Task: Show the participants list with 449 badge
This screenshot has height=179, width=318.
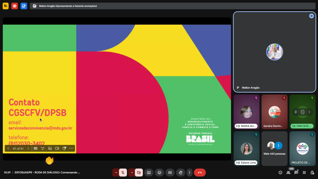Action: coord(288,172)
